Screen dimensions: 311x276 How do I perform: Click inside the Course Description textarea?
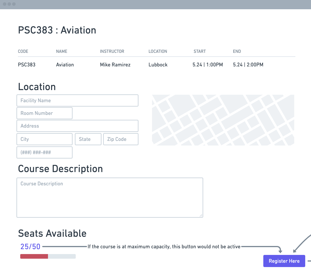click(x=110, y=197)
